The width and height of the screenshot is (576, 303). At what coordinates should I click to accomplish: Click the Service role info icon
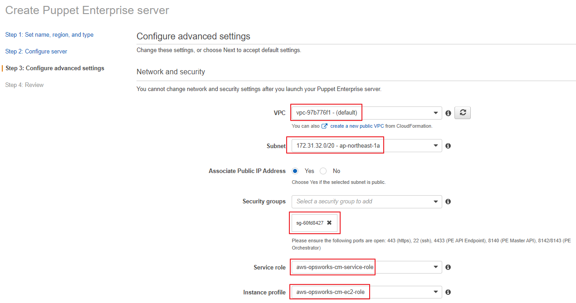pyautogui.click(x=448, y=267)
